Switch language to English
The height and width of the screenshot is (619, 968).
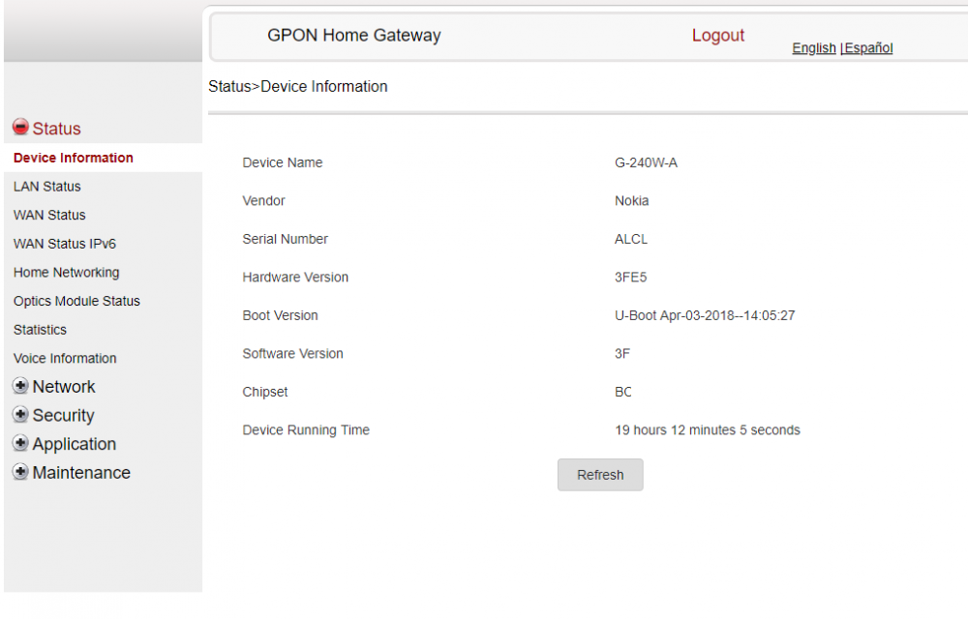(x=814, y=48)
